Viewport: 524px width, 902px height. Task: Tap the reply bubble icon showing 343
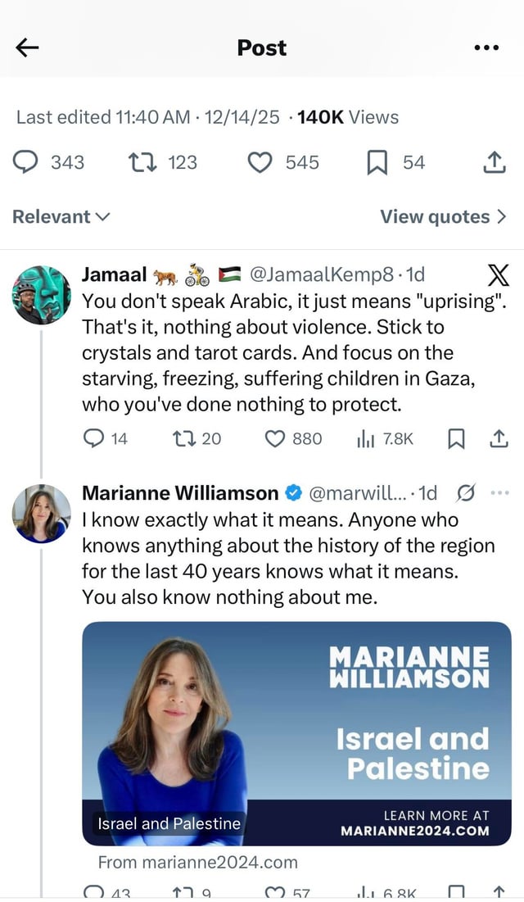[25, 162]
